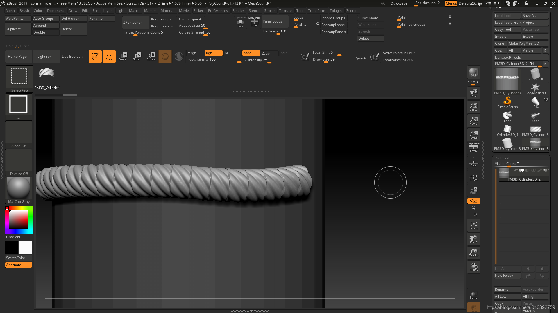Select the Move tool in toolbar

pos(123,56)
